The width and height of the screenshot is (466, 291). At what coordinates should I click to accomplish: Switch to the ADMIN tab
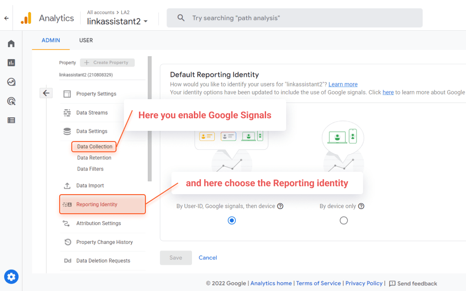pyautogui.click(x=51, y=41)
